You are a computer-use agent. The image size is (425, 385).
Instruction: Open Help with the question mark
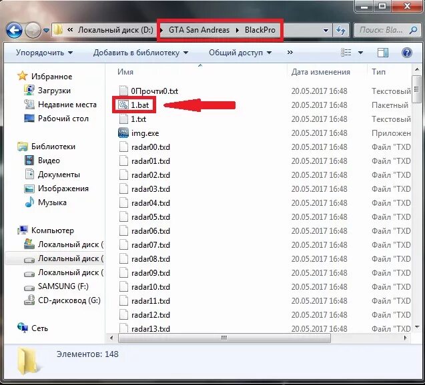(406, 53)
